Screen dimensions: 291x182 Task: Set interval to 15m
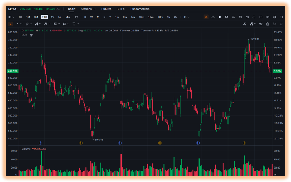(x=151, y=17)
